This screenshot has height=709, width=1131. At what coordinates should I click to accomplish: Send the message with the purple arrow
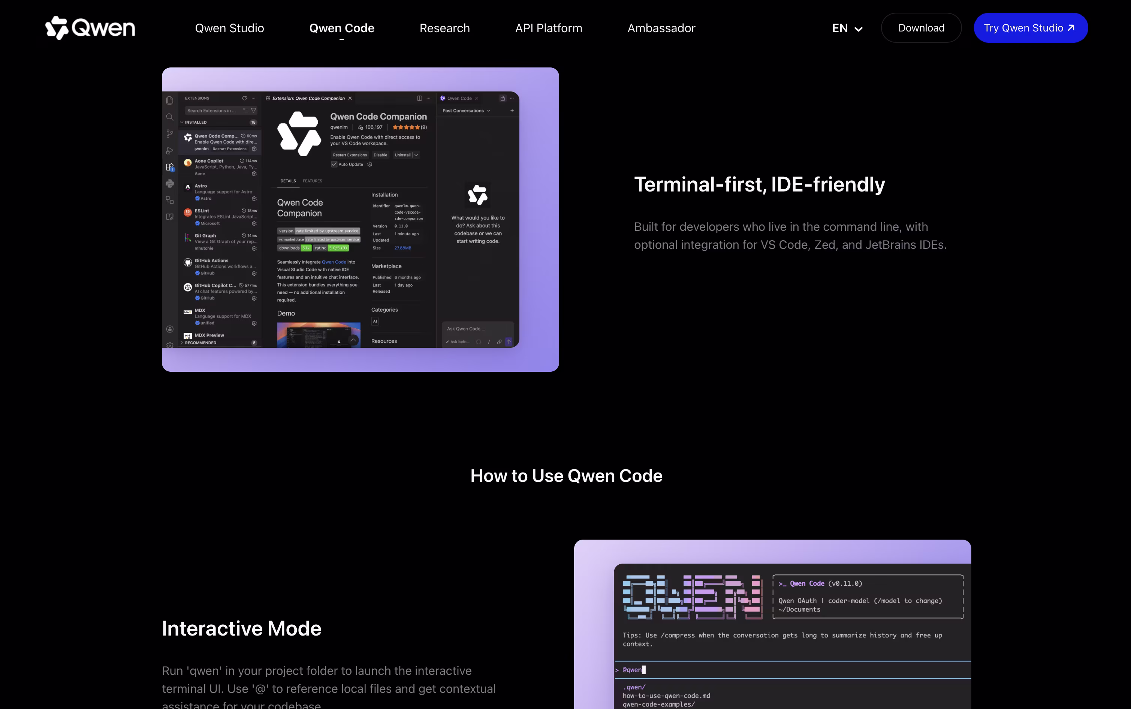pyautogui.click(x=509, y=342)
